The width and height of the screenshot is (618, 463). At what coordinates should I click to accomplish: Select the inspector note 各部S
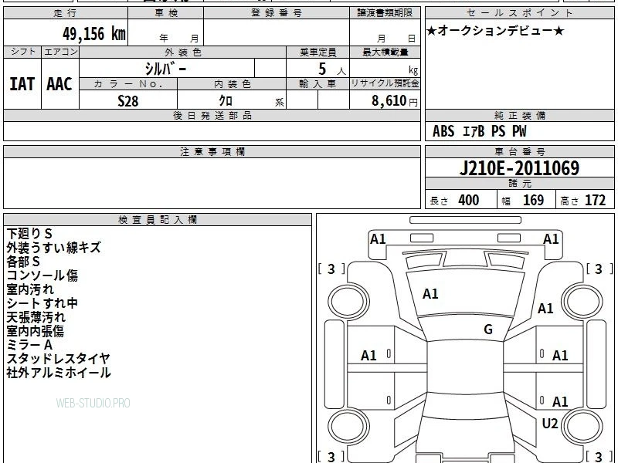tap(23, 261)
